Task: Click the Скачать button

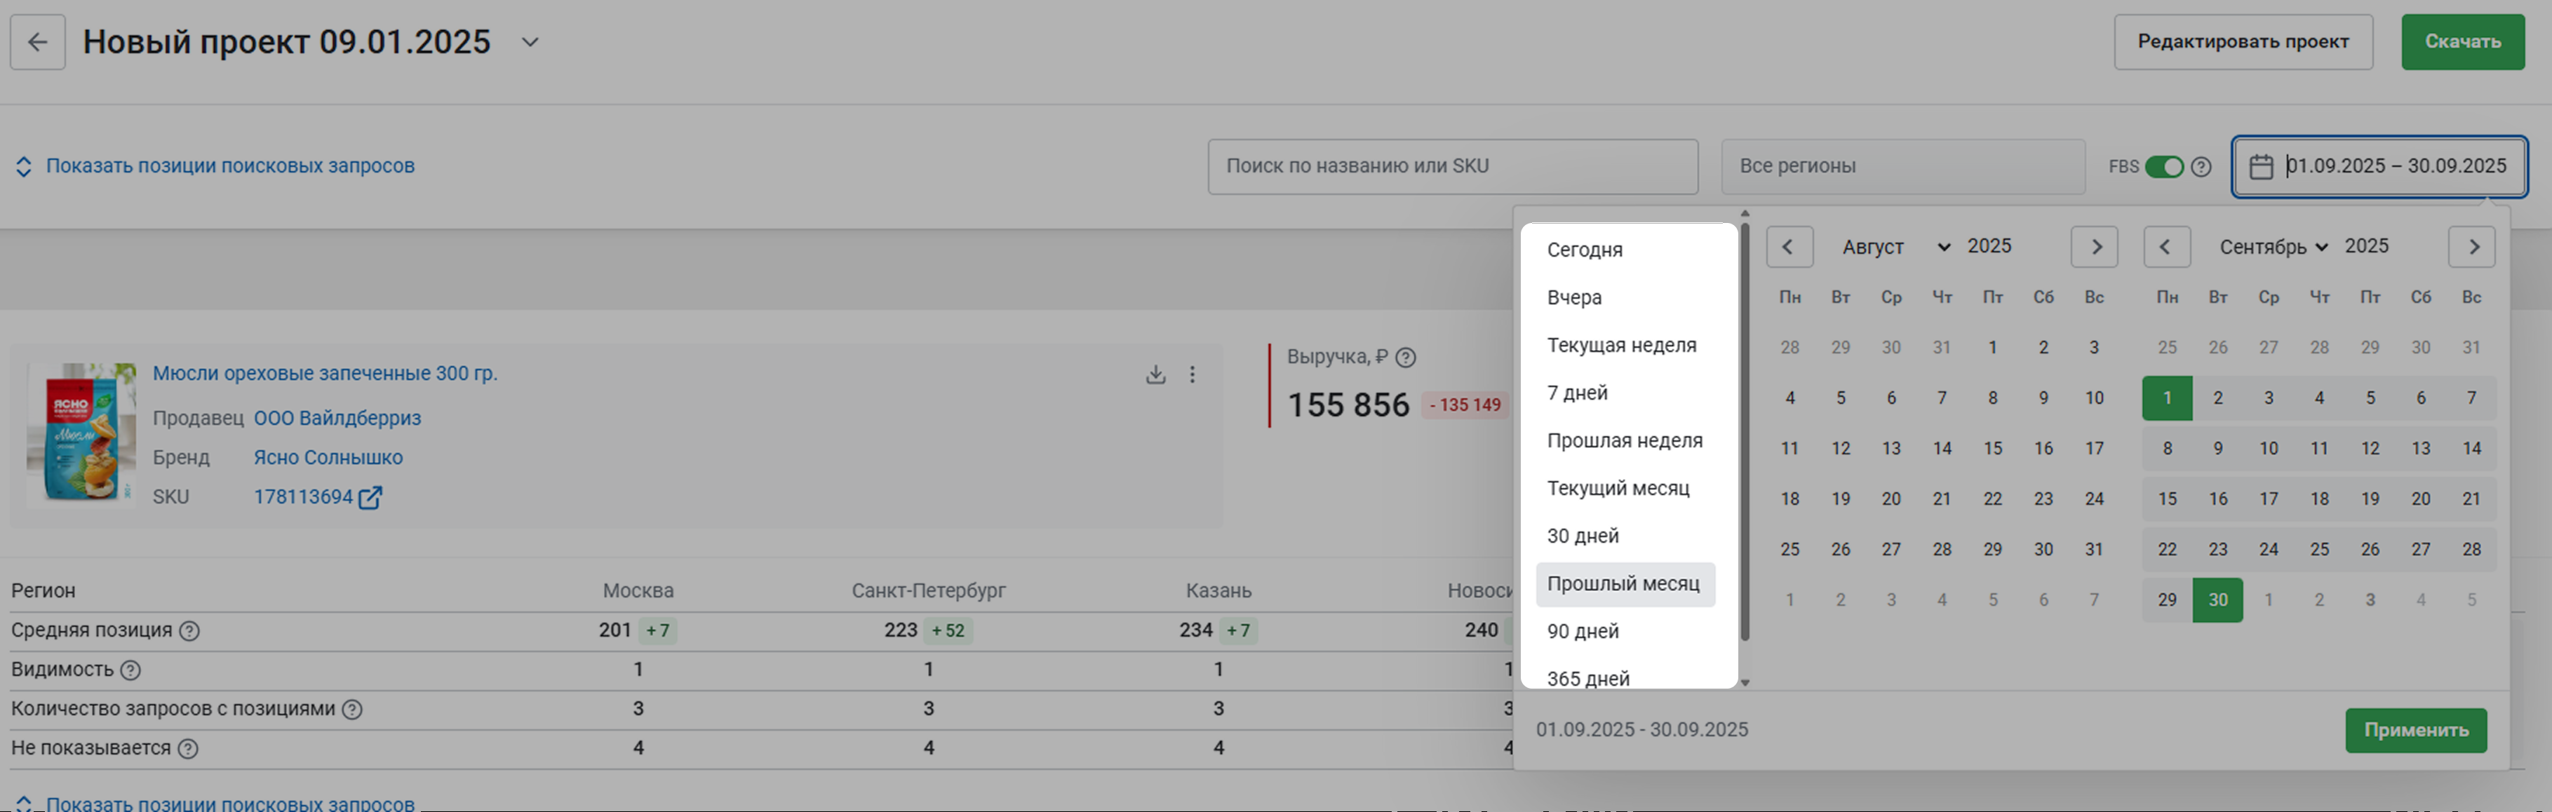Action: 2462,41
